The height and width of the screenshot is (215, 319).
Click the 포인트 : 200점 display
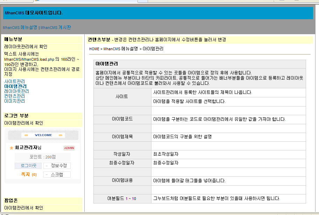click(x=42, y=157)
